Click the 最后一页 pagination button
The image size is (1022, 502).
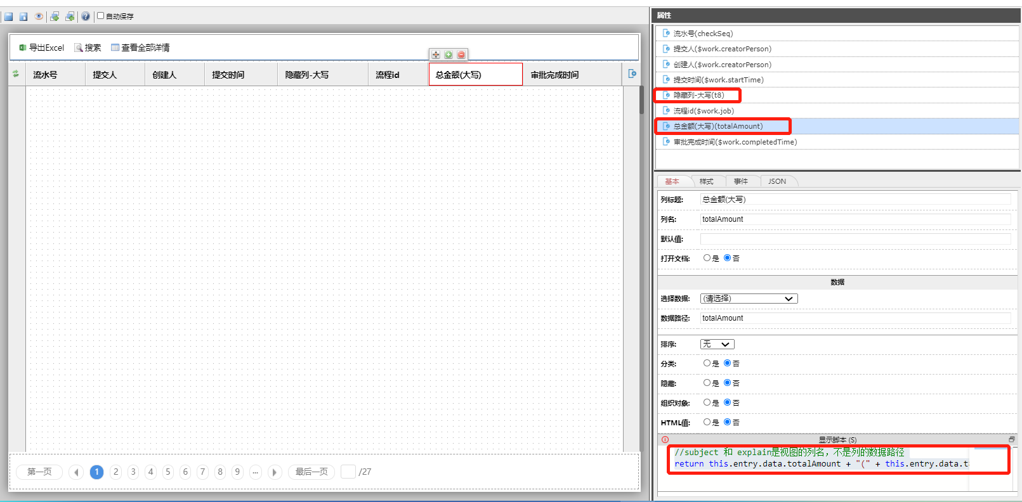coord(311,472)
